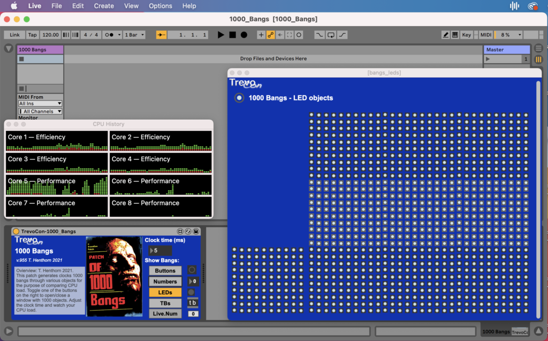Open the 1 Bar quantization menu

coord(134,35)
